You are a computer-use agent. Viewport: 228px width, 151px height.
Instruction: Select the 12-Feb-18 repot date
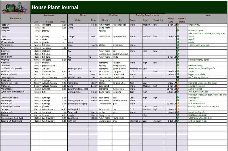pos(171,103)
